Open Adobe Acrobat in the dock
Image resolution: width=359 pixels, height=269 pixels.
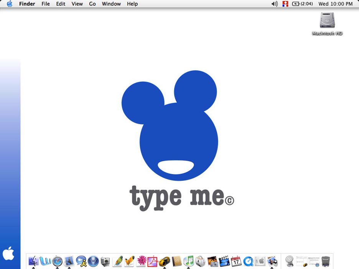pyautogui.click(x=153, y=261)
